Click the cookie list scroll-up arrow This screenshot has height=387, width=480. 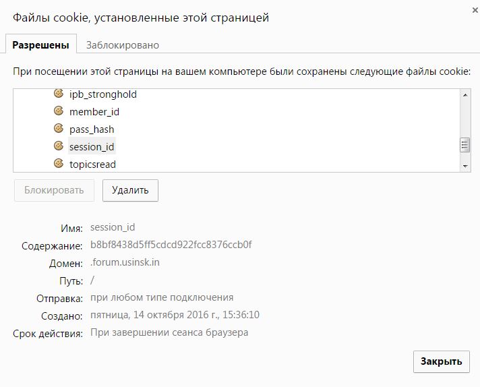point(464,94)
